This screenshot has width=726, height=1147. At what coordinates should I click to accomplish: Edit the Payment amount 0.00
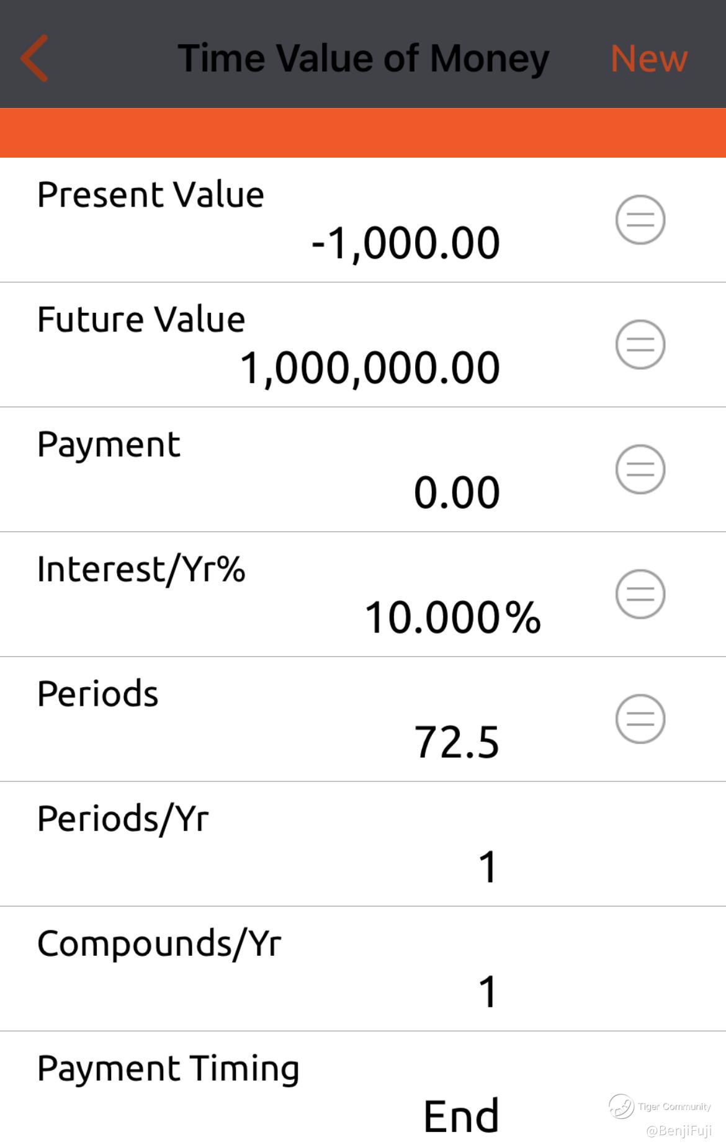tap(457, 493)
